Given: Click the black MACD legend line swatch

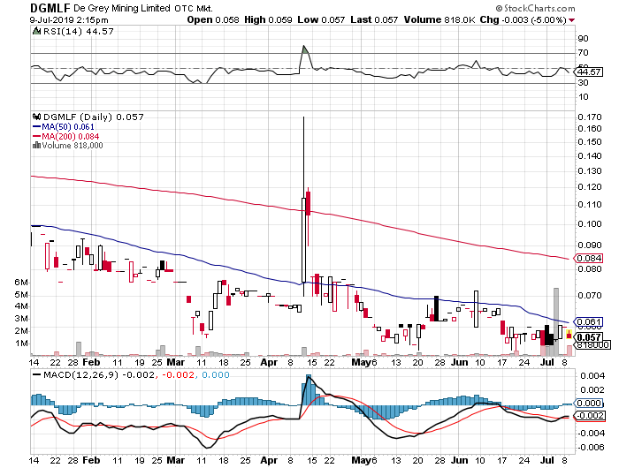Looking at the screenshot, I should pyautogui.click(x=37, y=374).
